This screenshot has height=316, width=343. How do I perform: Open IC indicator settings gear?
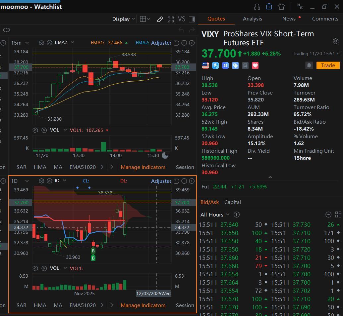point(41,181)
